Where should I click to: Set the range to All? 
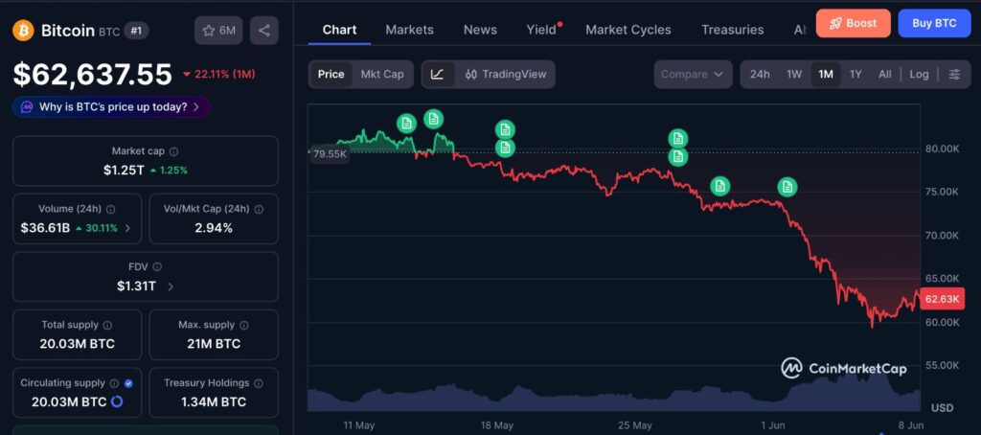pyautogui.click(x=884, y=74)
